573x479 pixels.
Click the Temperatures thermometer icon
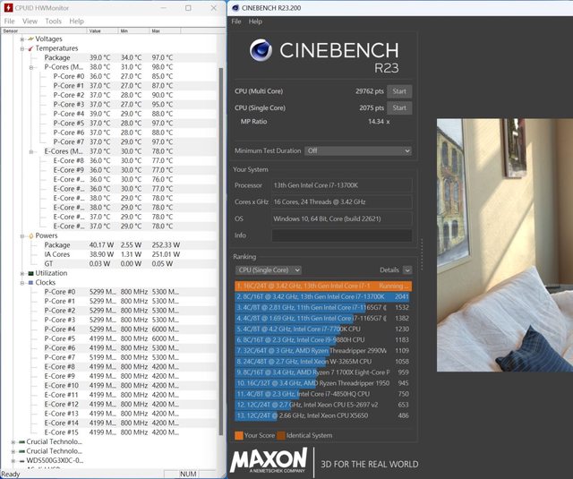click(x=30, y=48)
